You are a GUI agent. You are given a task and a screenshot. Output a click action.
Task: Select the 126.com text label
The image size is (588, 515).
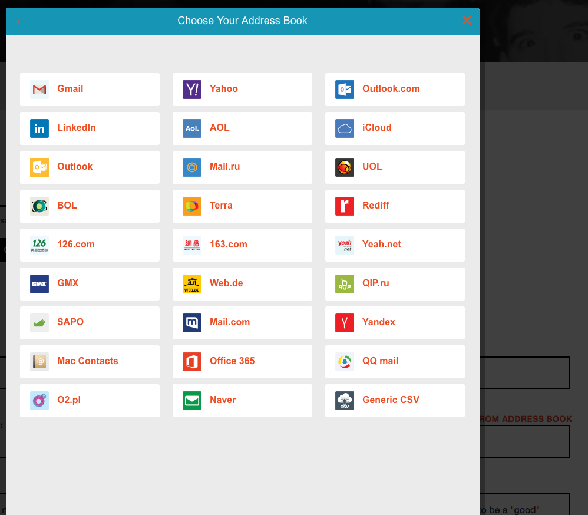tap(76, 245)
